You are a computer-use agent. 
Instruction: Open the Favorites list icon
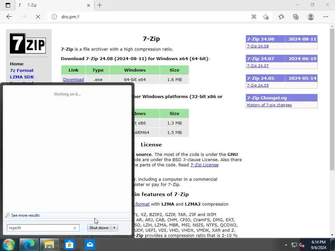point(281,17)
